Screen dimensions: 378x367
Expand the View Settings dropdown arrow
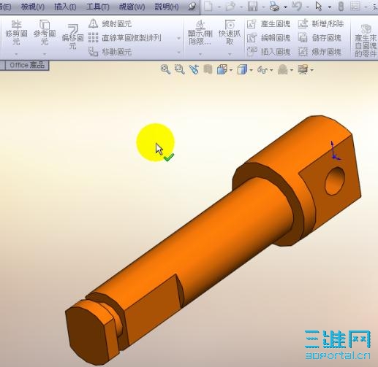[312, 71]
